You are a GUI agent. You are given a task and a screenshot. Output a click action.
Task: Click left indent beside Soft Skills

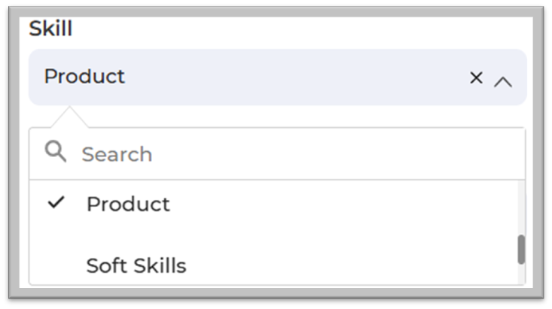pyautogui.click(x=57, y=265)
